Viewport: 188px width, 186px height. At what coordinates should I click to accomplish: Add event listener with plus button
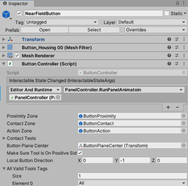tap(168, 107)
